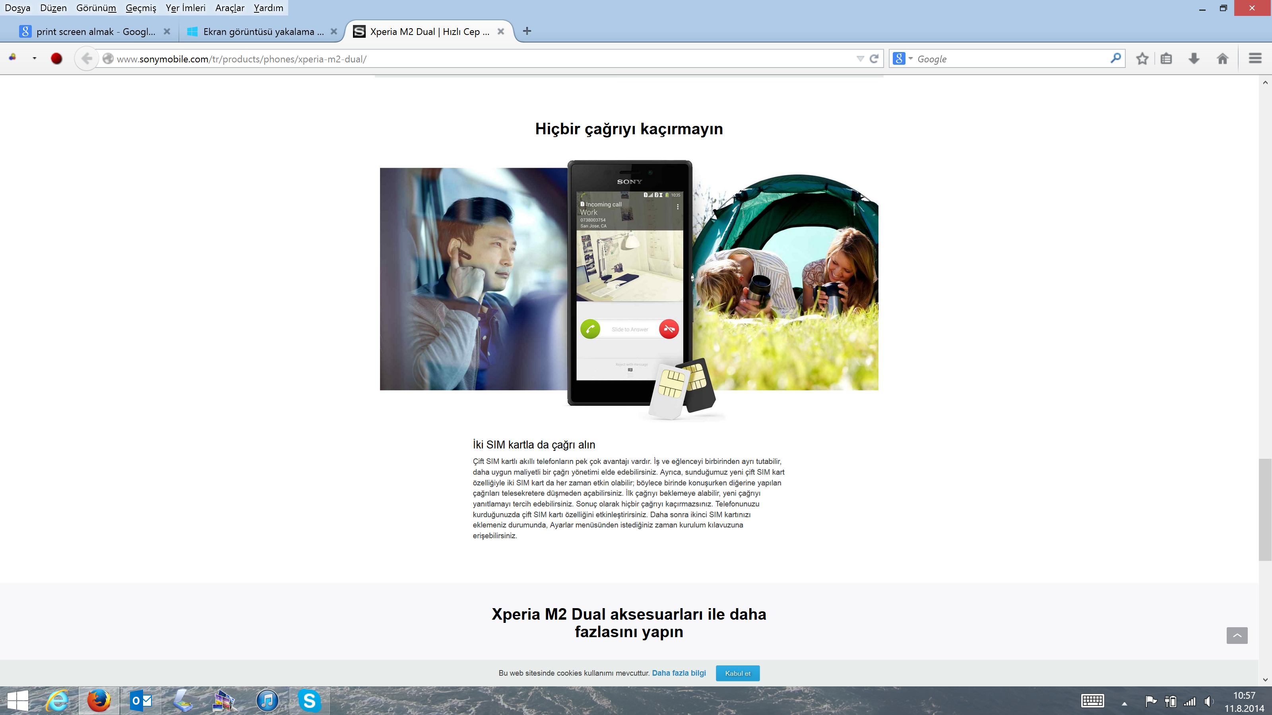Click the Sony phone incoming call image
Screen dimensions: 1272x715
(x=630, y=282)
